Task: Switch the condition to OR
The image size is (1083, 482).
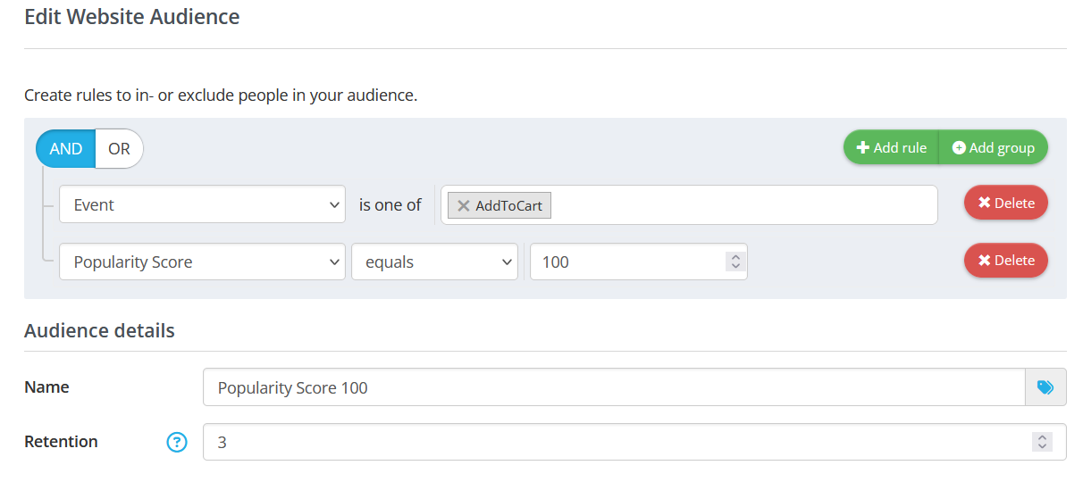Action: tap(119, 149)
